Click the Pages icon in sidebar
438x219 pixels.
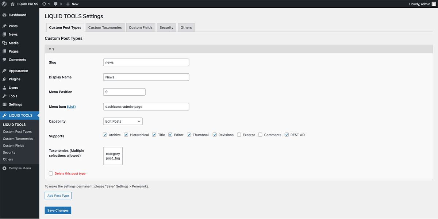pyautogui.click(x=4, y=51)
